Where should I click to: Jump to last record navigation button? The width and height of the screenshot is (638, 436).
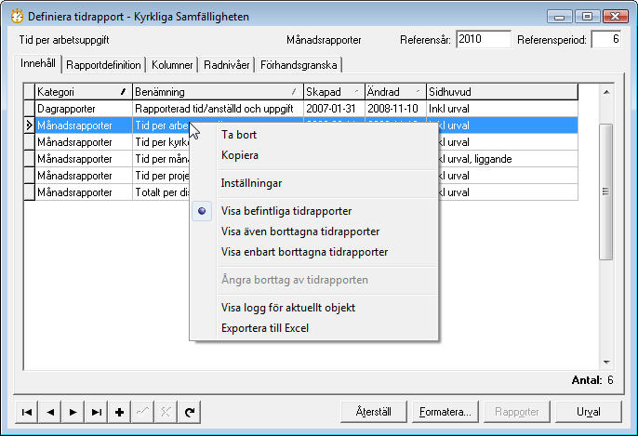point(97,412)
